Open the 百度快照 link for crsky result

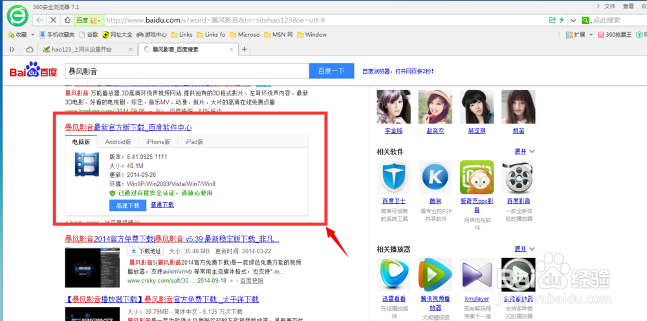coord(252,280)
